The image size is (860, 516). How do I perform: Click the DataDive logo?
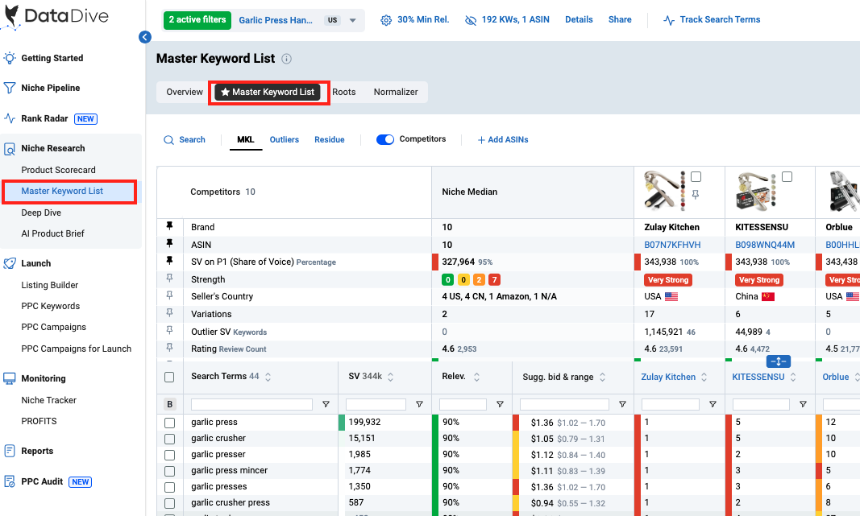(x=55, y=16)
